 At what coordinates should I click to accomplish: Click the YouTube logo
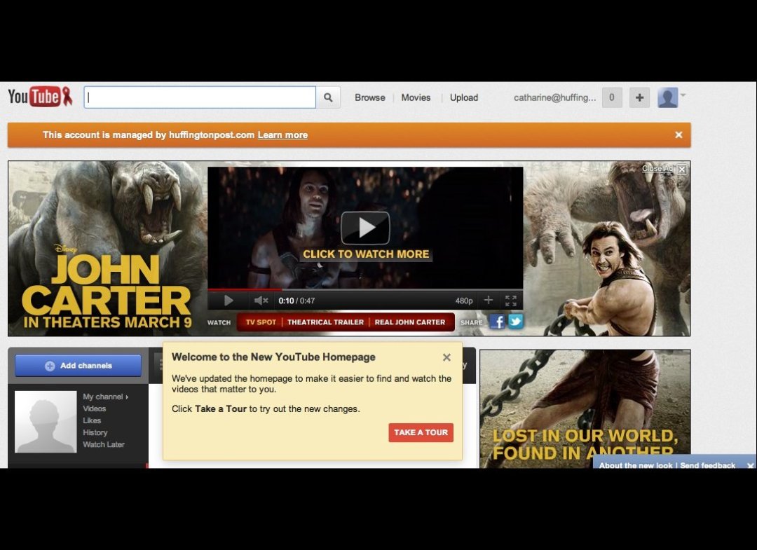40,97
